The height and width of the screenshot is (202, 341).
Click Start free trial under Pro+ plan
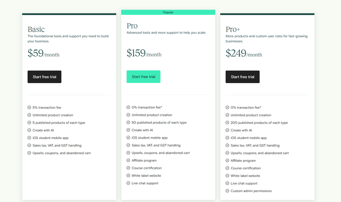click(243, 77)
